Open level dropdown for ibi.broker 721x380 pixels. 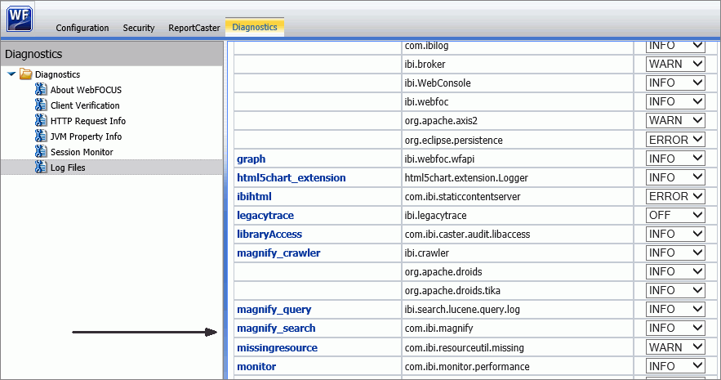tap(675, 64)
